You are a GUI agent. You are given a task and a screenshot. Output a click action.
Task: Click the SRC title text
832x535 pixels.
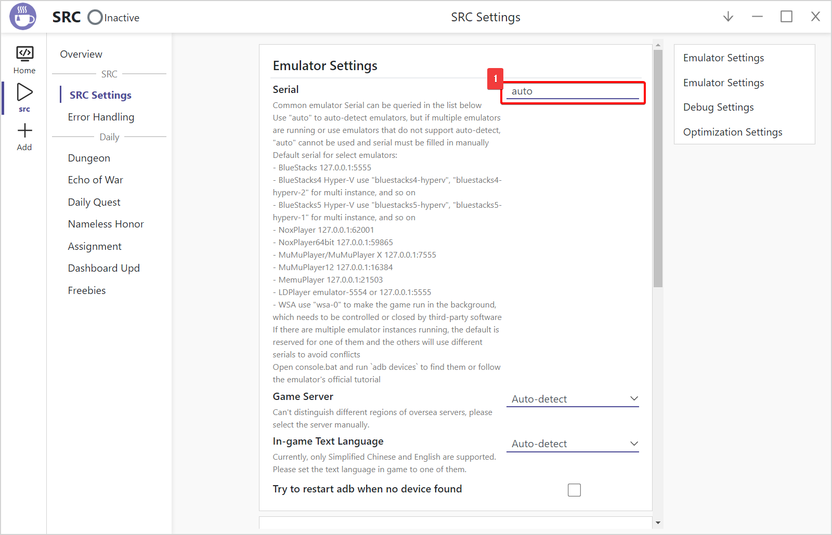point(67,17)
